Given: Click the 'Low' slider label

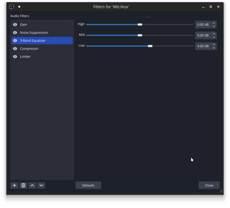Looking at the screenshot, I should click(81, 45).
